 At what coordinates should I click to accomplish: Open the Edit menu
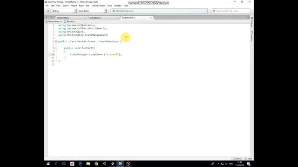pos(53,6)
